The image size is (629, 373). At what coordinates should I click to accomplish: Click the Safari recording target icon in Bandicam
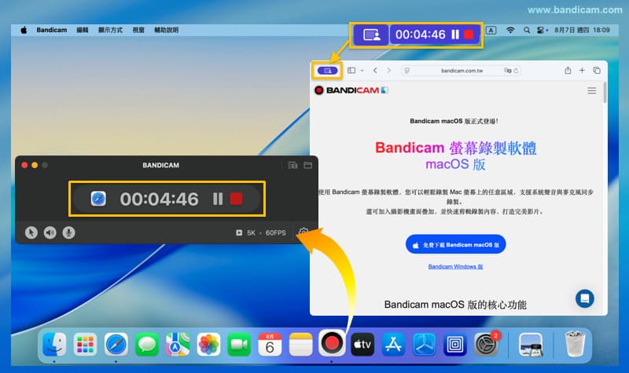[x=98, y=199]
